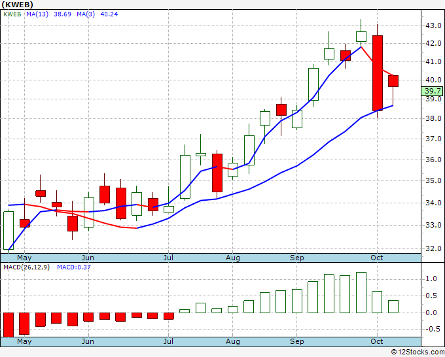Click the (KWEB) chart title

(17, 5)
